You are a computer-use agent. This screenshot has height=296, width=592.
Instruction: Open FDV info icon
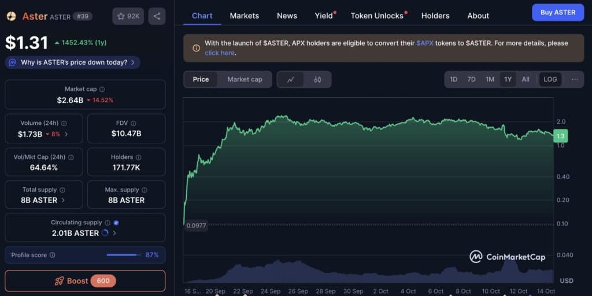(134, 123)
